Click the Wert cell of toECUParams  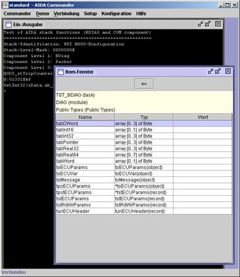[x=202, y=167]
